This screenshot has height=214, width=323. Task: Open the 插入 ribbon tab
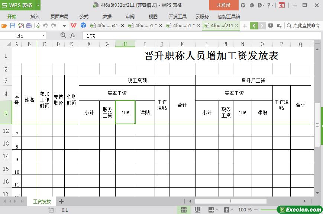pos(35,16)
